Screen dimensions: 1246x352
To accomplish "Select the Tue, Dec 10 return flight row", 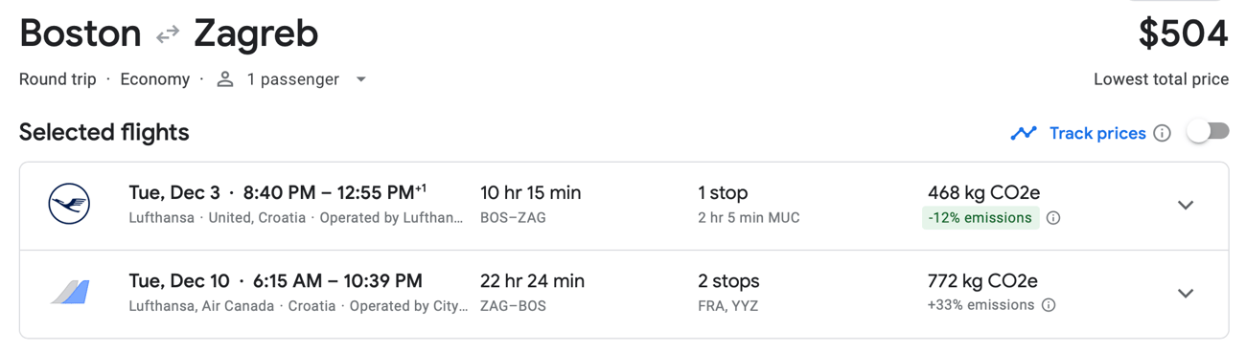I will (x=624, y=294).
